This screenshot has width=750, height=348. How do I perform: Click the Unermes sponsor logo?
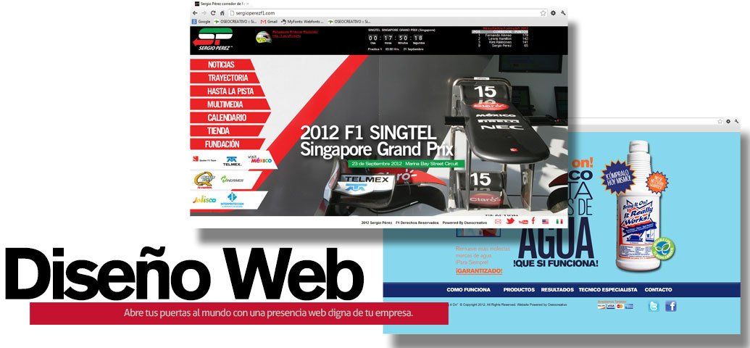tap(232, 180)
